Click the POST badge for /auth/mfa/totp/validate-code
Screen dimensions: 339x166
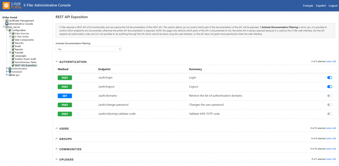coord(65,114)
